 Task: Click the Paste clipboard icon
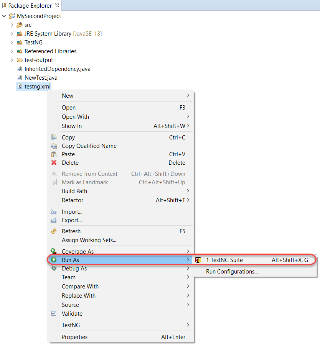pyautogui.click(x=54, y=154)
